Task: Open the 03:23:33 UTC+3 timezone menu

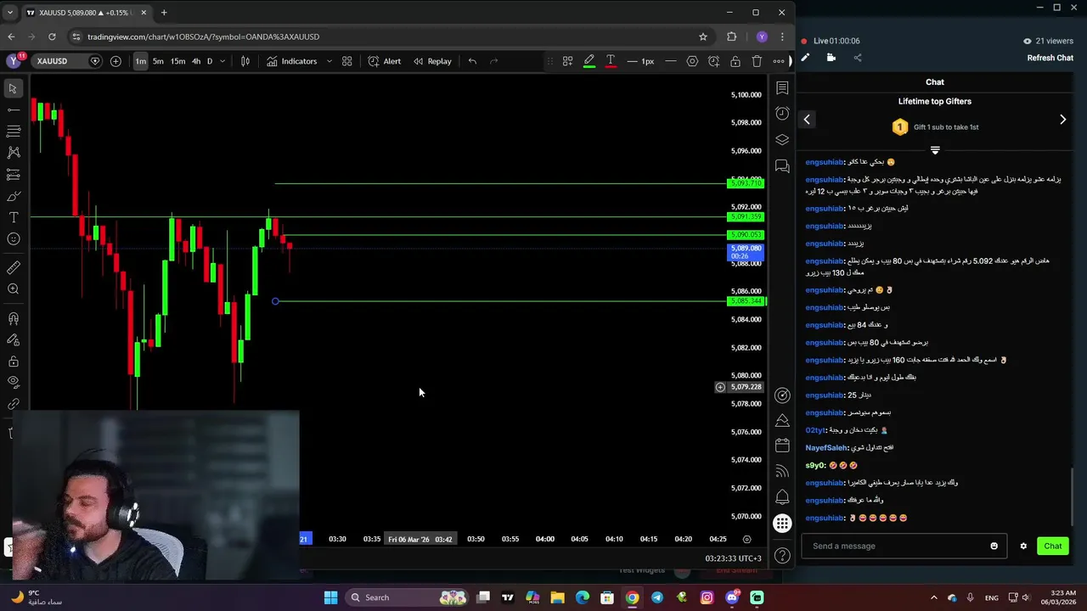Action: (733, 558)
